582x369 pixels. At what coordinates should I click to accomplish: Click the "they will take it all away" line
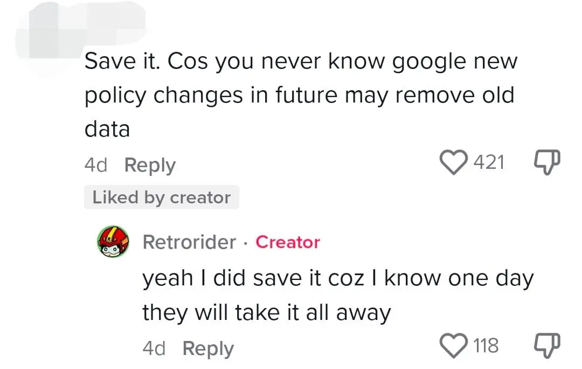pyautogui.click(x=266, y=312)
